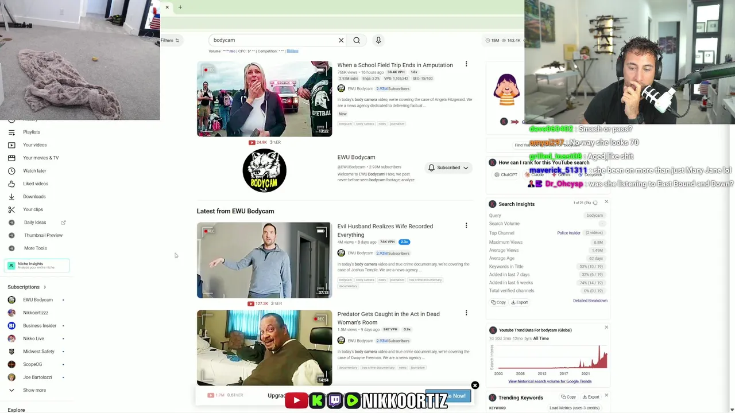Open Evil Husband Realizes Wife Recorded title
Viewport: 735px width, 413px height.
point(385,231)
